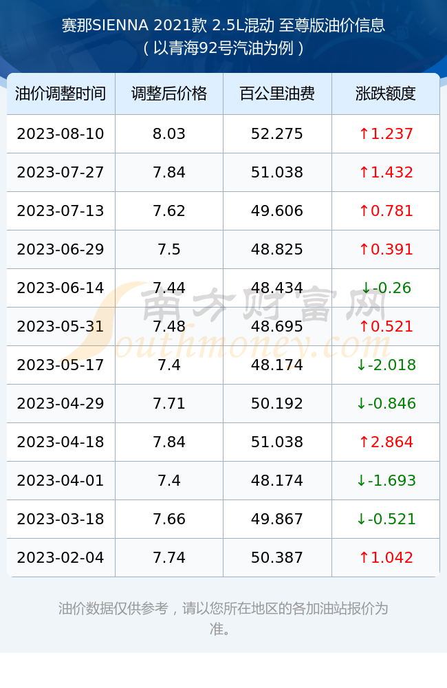
Task: Click the red up arrow 1.237 value
Action: pyautogui.click(x=386, y=134)
